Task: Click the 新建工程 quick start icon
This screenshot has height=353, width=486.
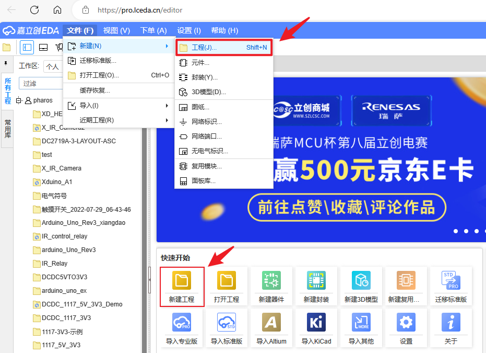Action: [182, 280]
